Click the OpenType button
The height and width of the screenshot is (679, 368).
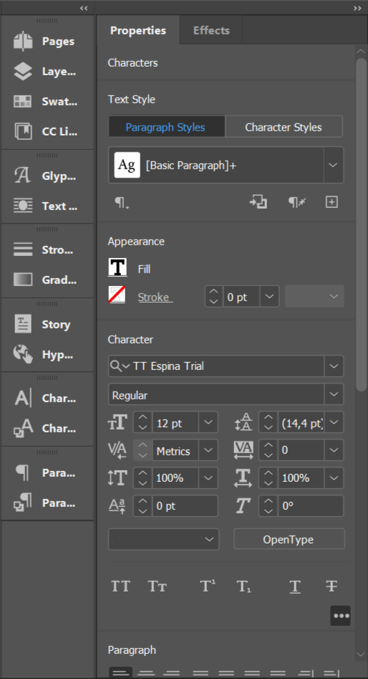click(289, 540)
